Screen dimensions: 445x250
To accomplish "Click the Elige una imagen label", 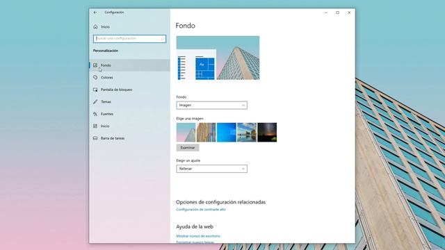I will 190,119.
